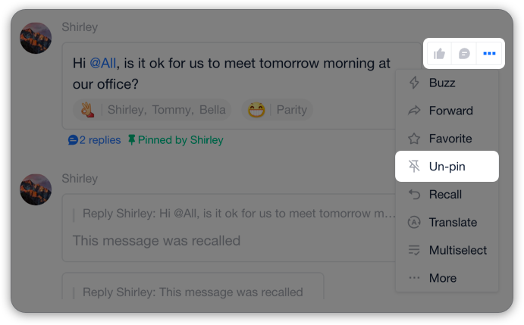This screenshot has height=325, width=524.
Task: Open the 2 replies thread link
Action: point(94,140)
